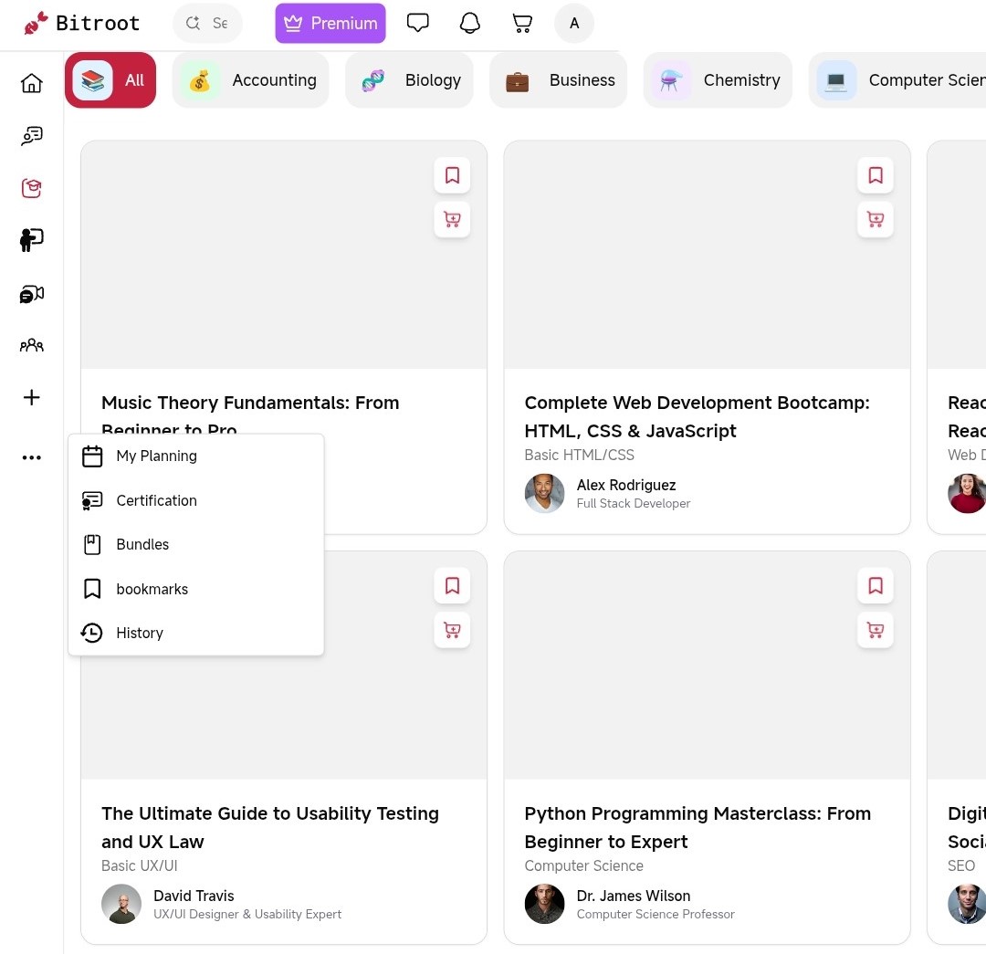Click the Premium button
Viewport: 986px width, 954px height.
coord(330,24)
